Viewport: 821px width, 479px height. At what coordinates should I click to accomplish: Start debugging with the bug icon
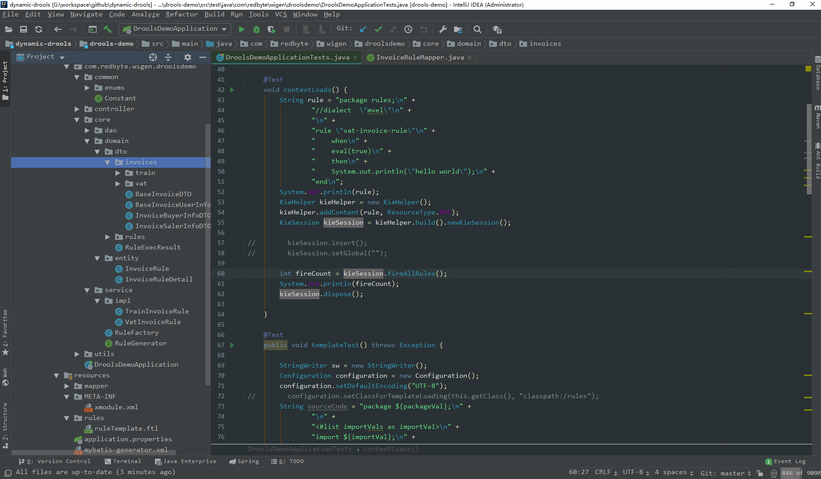[x=257, y=29]
